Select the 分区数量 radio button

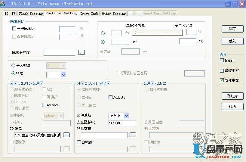coord(13,66)
